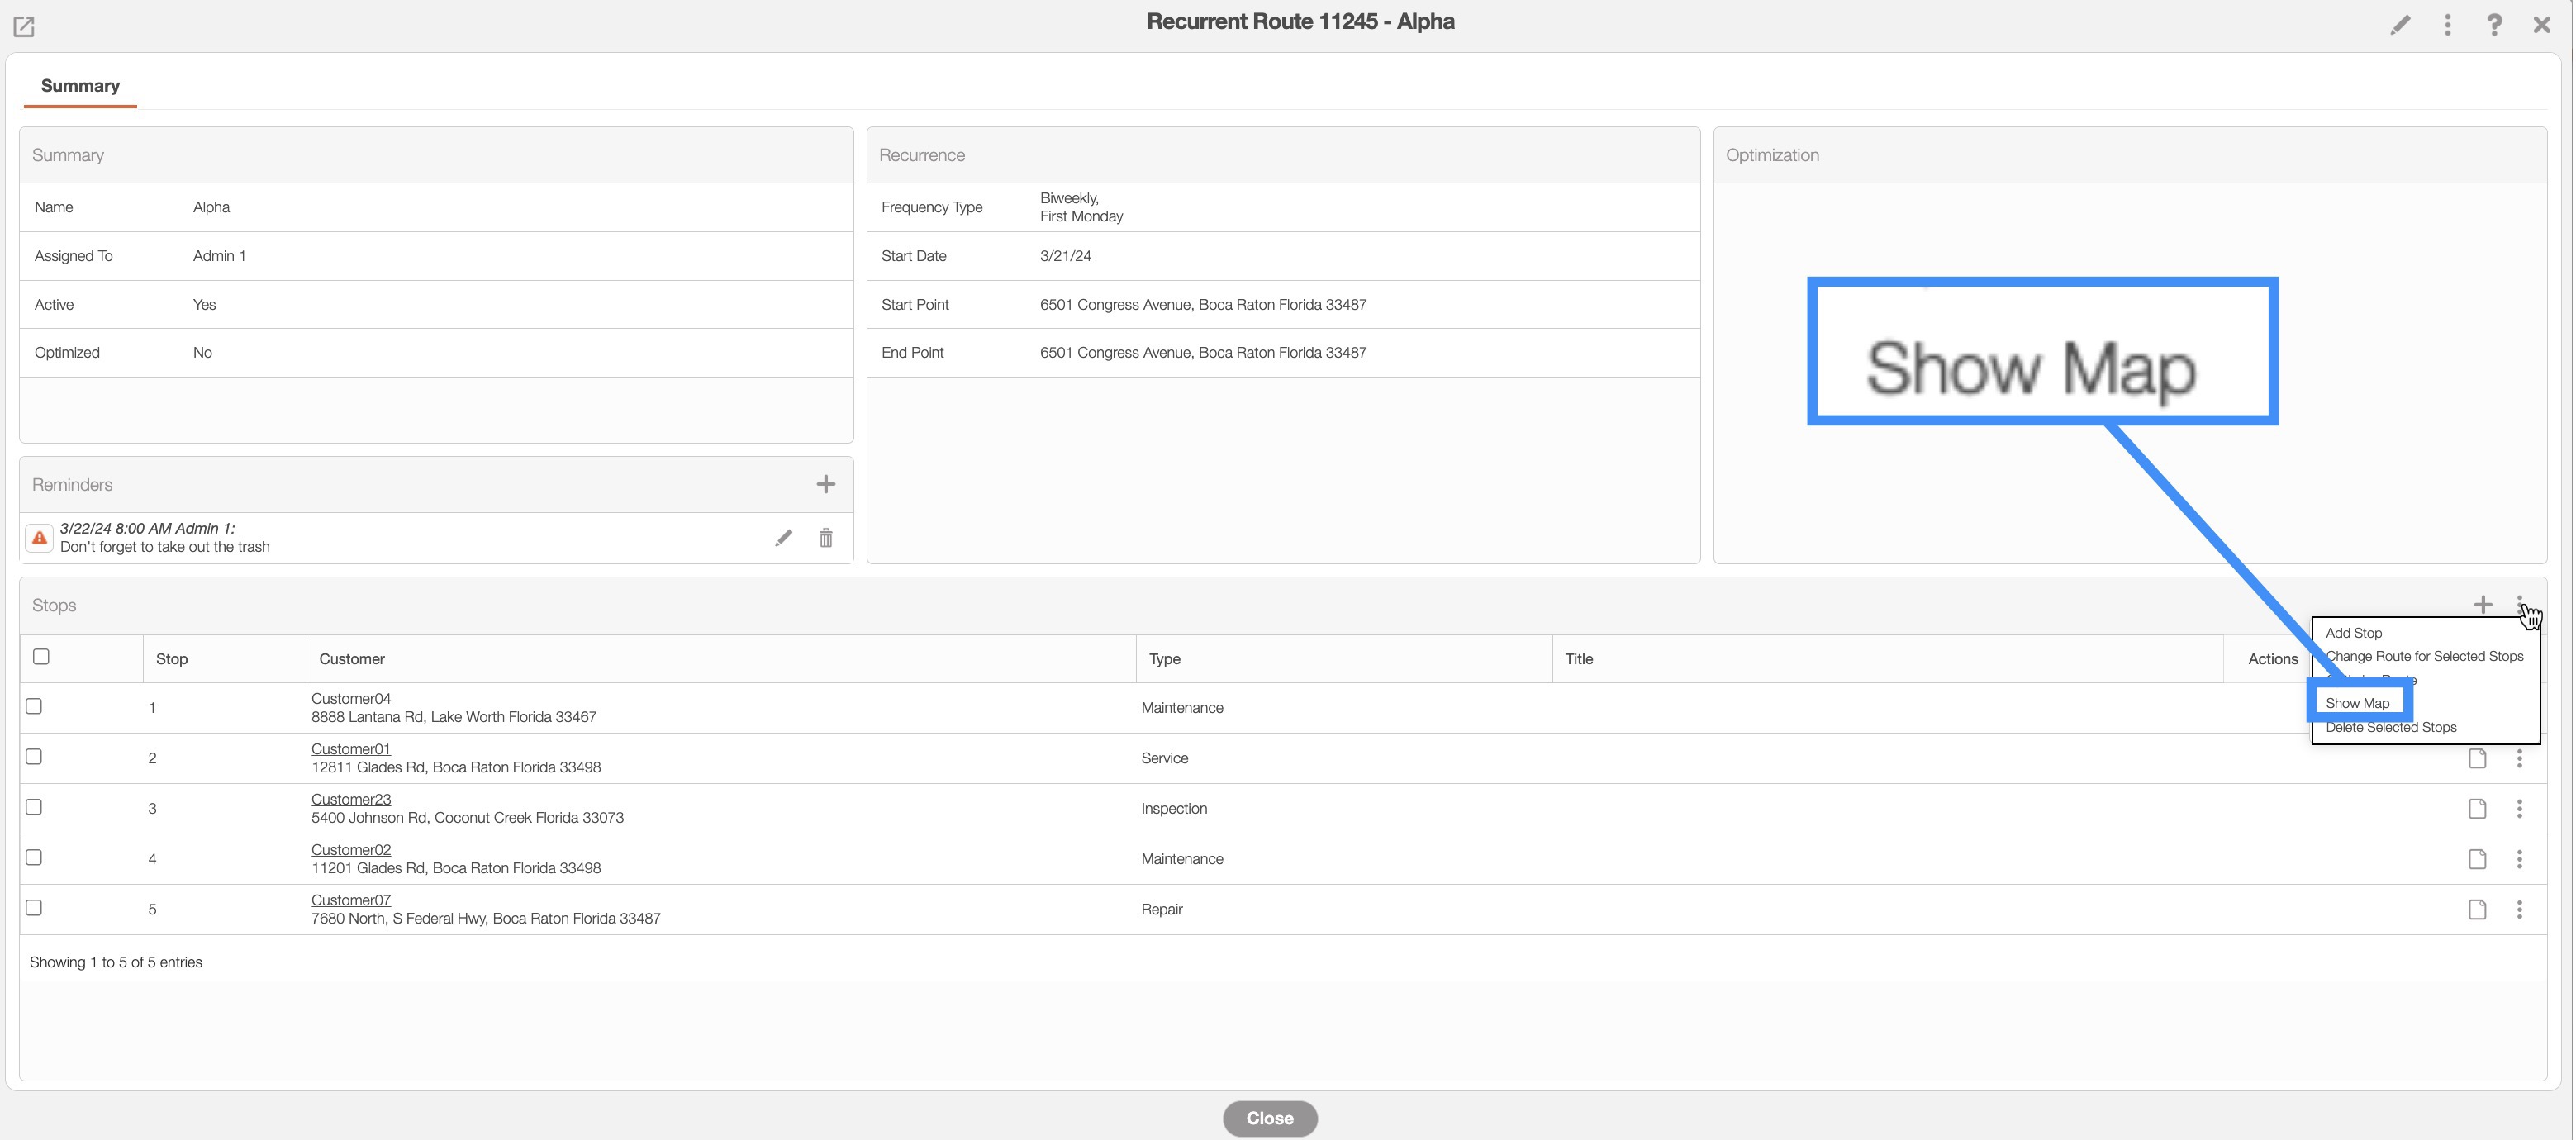Open actions menu for Customer02 stop

click(x=2519, y=859)
